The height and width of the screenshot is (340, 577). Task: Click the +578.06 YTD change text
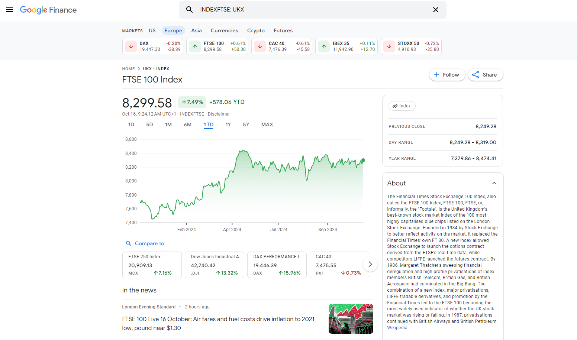227,102
